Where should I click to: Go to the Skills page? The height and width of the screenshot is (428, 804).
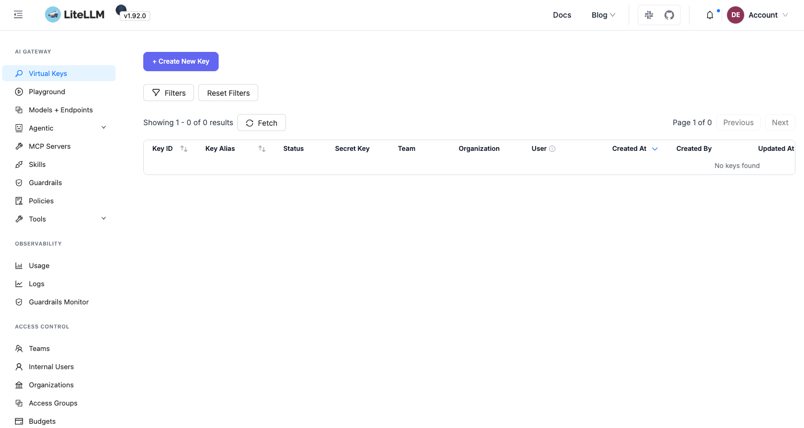[59, 164]
